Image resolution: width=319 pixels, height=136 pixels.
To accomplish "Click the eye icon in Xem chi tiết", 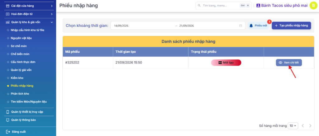I will point(280,63).
